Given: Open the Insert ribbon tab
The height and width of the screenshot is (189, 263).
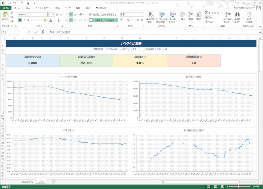Looking at the screenshot, I should [x=28, y=8].
